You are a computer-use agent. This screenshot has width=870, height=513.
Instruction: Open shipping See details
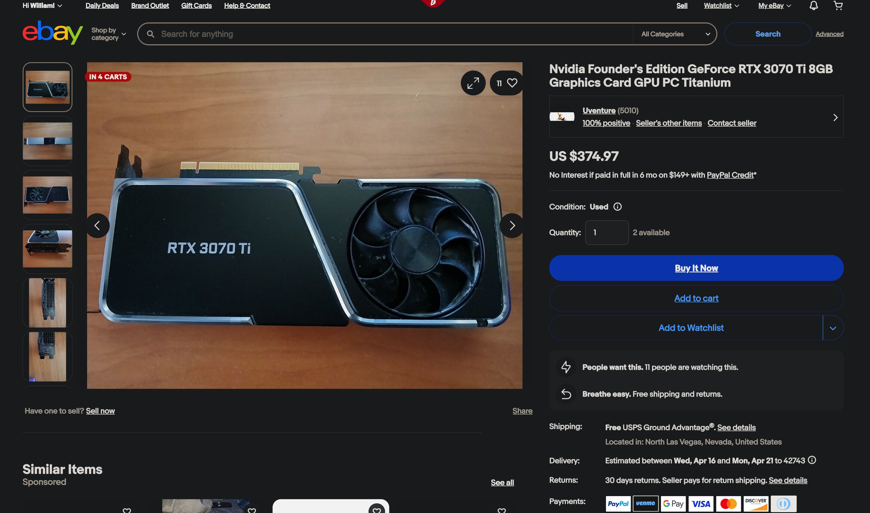pos(736,428)
